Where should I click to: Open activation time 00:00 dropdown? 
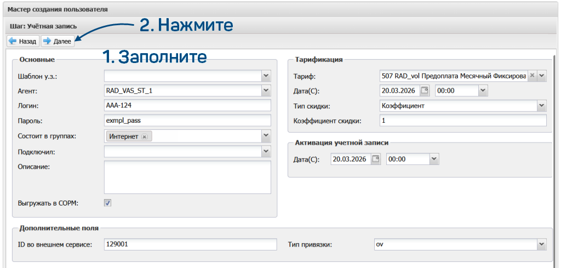tap(434, 159)
